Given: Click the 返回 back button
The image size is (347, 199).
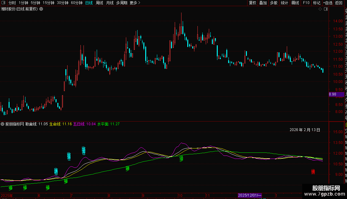Looking at the screenshot, I should pyautogui.click(x=339, y=3).
